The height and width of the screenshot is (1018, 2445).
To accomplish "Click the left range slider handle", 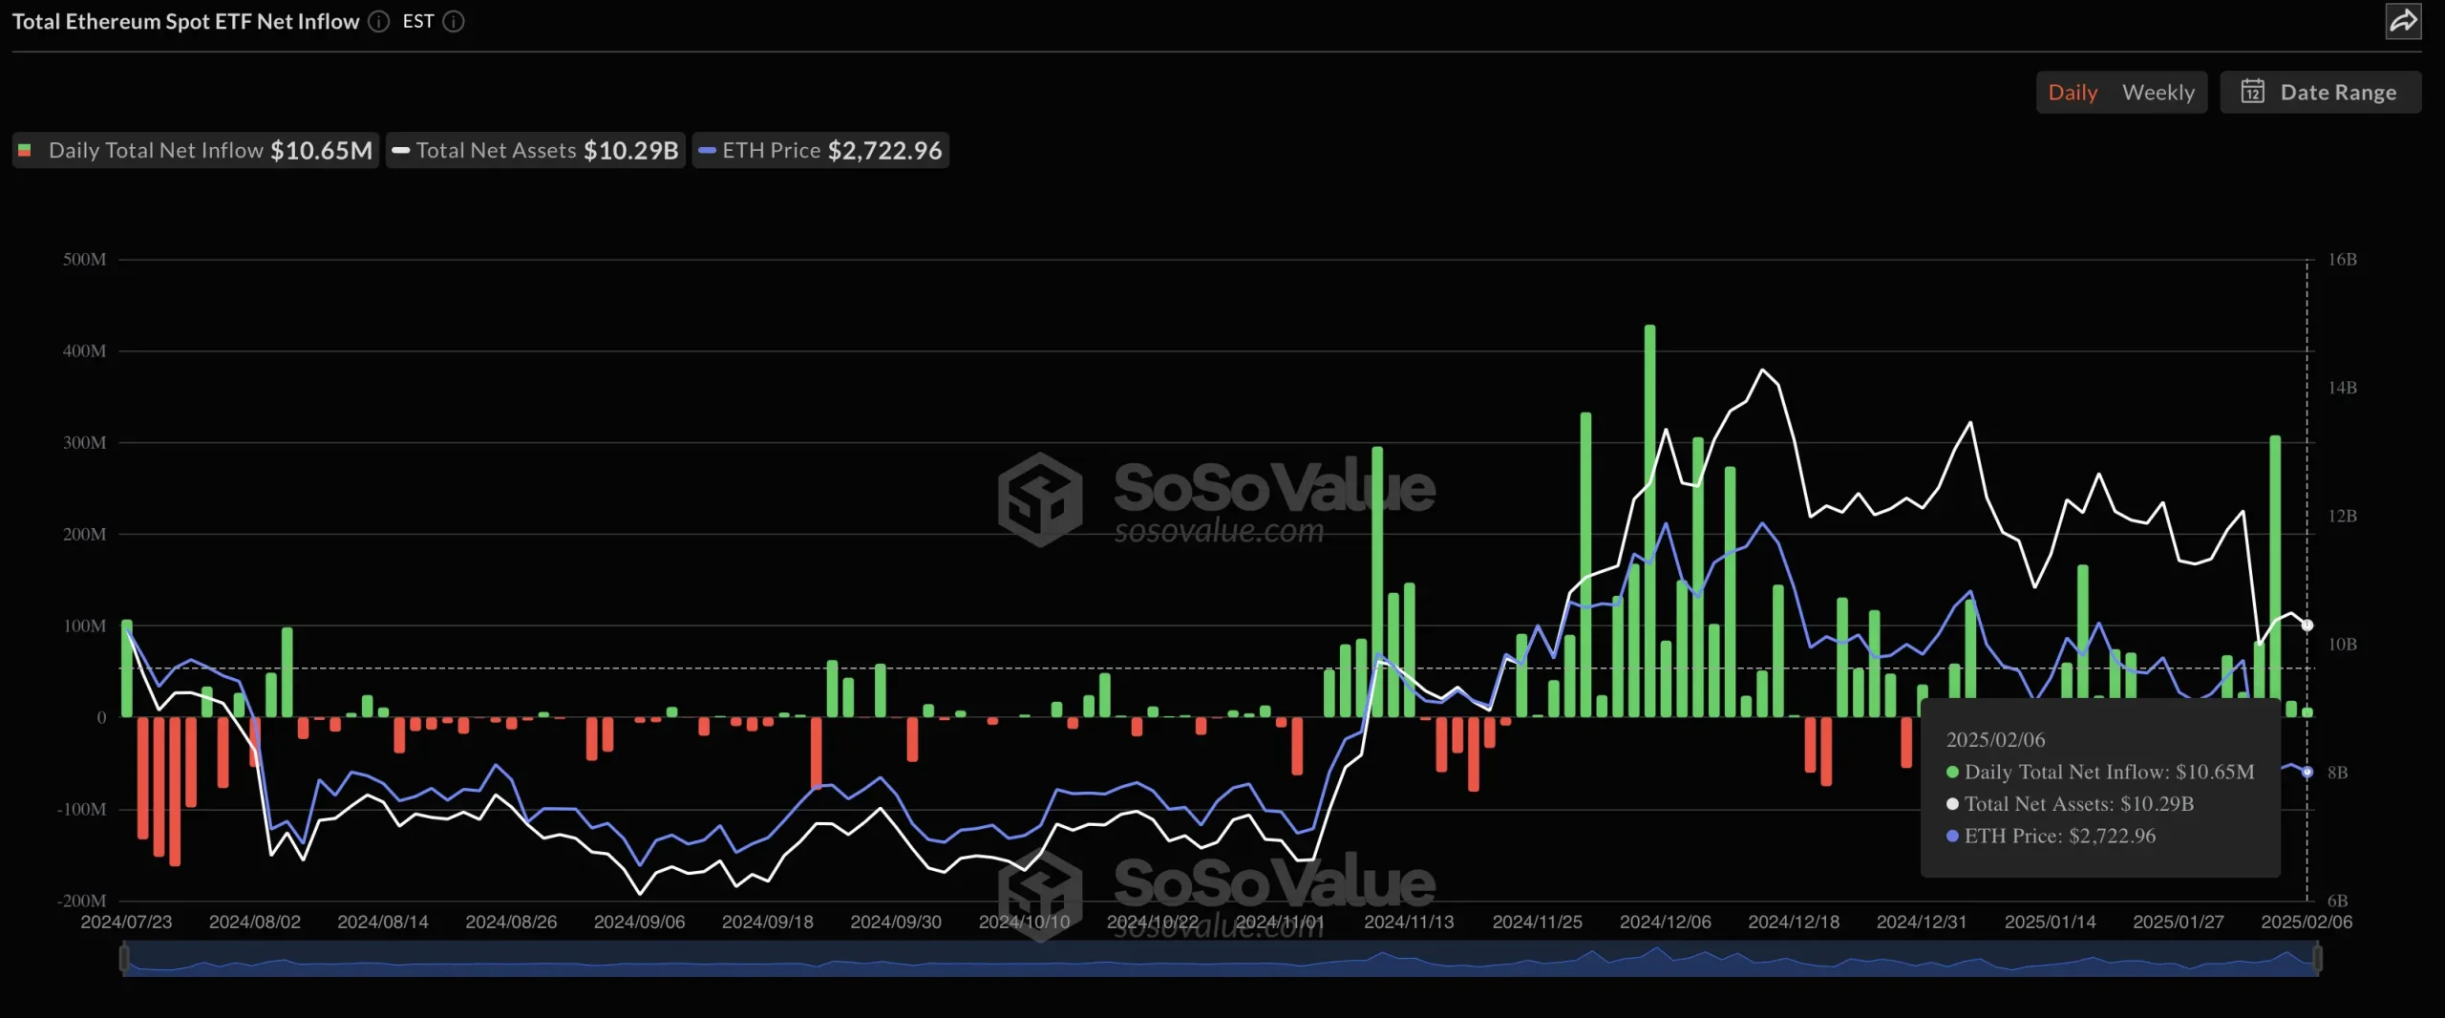I will pos(124,959).
